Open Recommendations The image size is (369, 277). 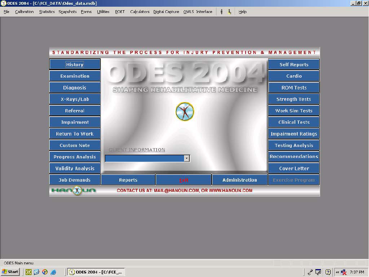coord(294,156)
